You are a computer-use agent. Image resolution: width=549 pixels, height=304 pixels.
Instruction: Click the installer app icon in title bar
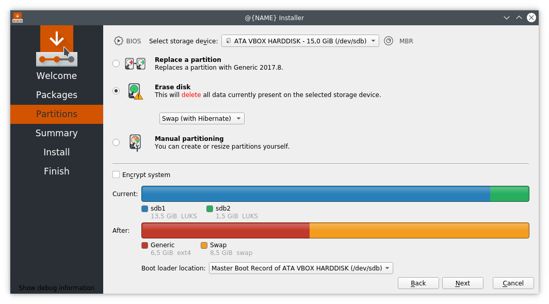pyautogui.click(x=18, y=18)
